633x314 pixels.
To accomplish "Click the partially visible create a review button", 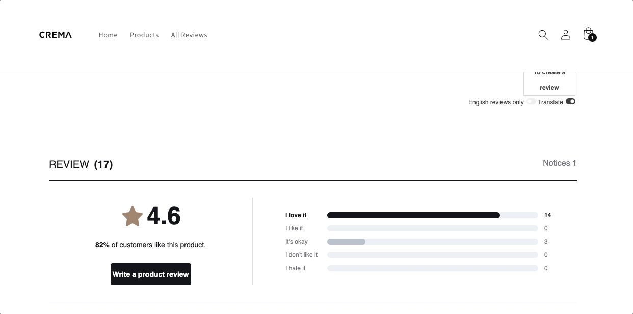I will (x=549, y=84).
